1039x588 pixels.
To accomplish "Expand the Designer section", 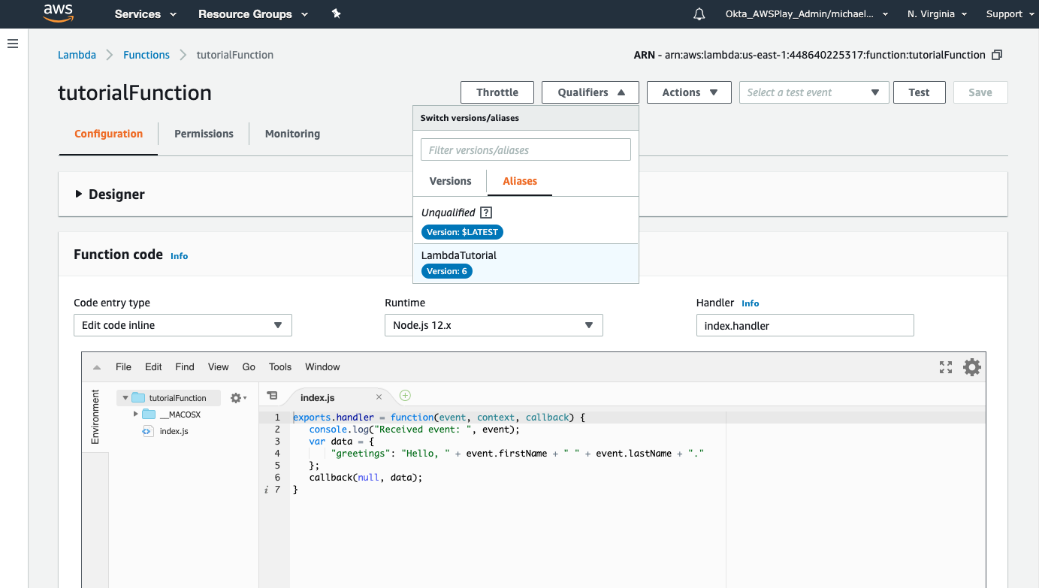I will tap(79, 194).
